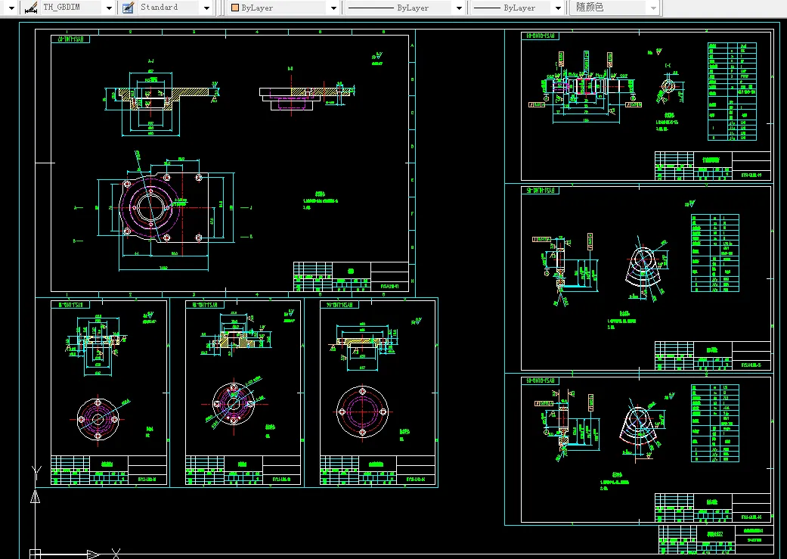Select the circular cover view in bottom-left small sheet
This screenshot has height=559, width=787.
(98, 419)
